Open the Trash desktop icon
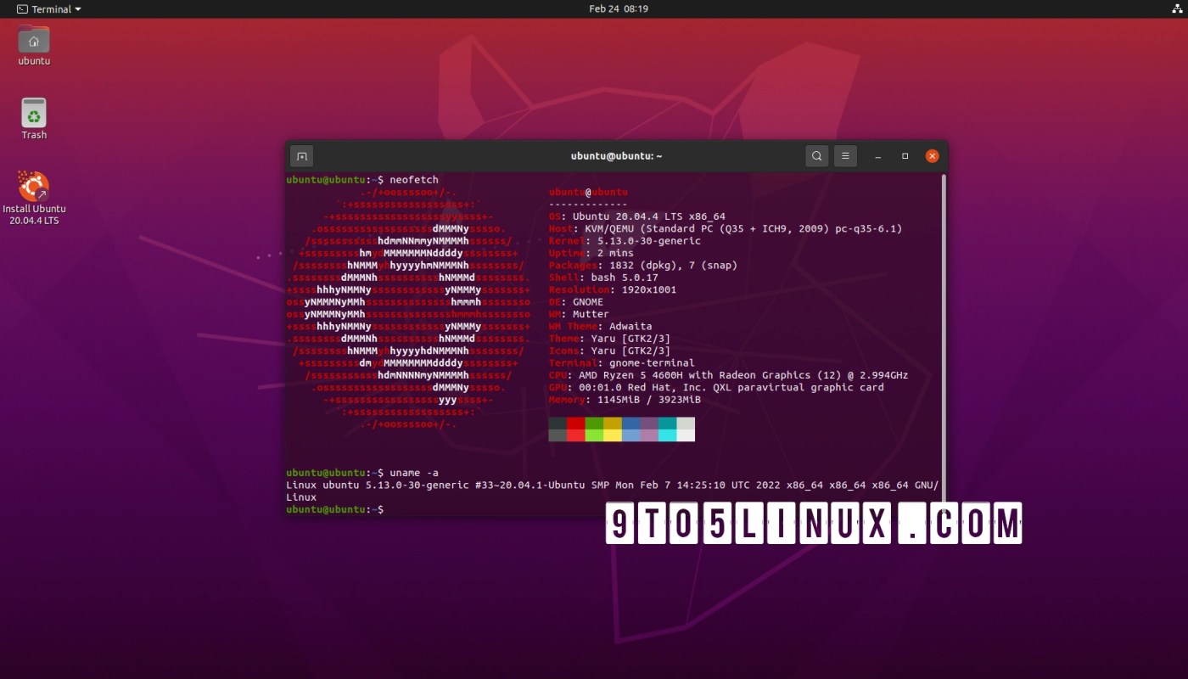The width and height of the screenshot is (1188, 679). point(34,119)
